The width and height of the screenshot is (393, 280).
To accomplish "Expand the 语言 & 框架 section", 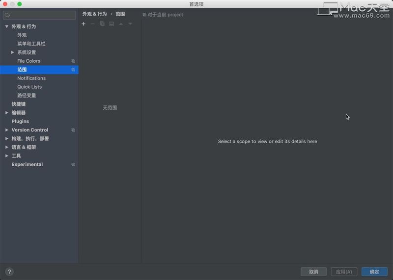I will [x=7, y=147].
